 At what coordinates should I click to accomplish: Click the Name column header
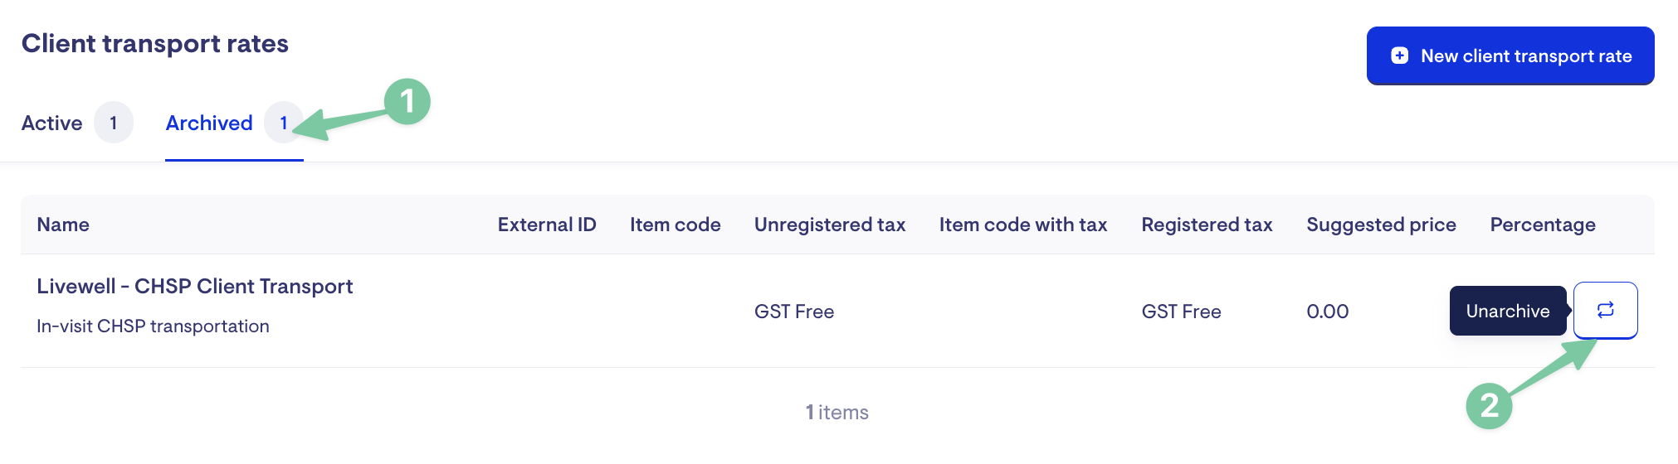coord(63,225)
